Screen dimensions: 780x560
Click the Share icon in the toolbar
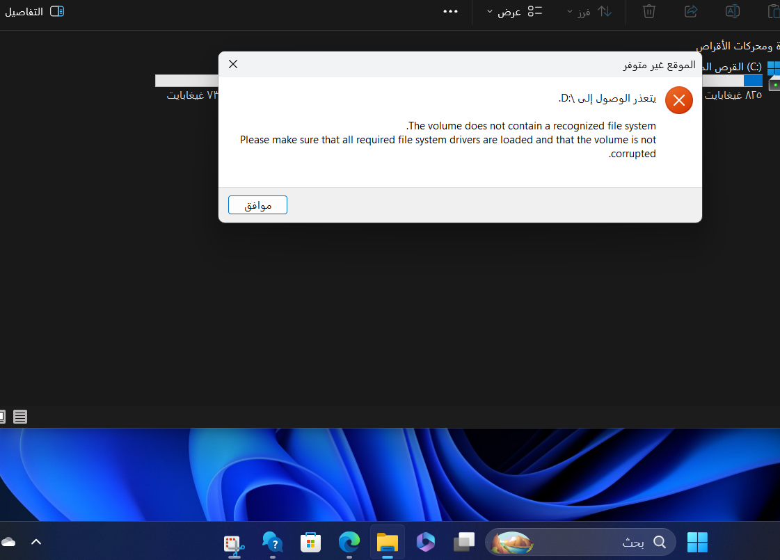[690, 11]
